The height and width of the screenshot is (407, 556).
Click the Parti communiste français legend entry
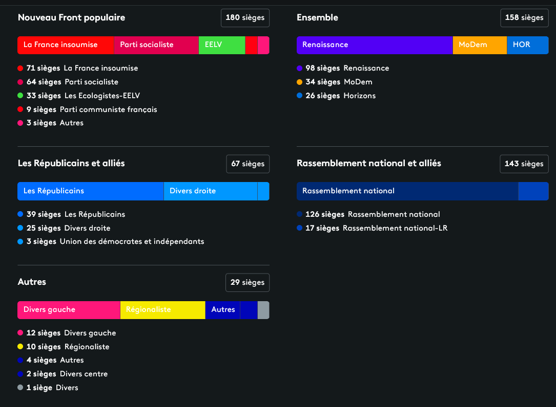[x=92, y=109]
